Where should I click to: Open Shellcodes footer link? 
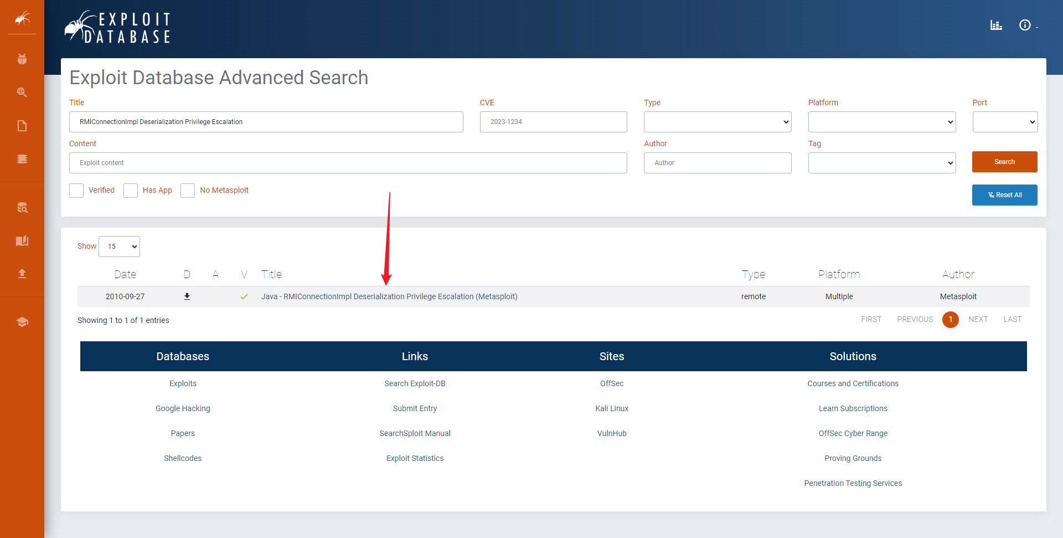(x=183, y=458)
